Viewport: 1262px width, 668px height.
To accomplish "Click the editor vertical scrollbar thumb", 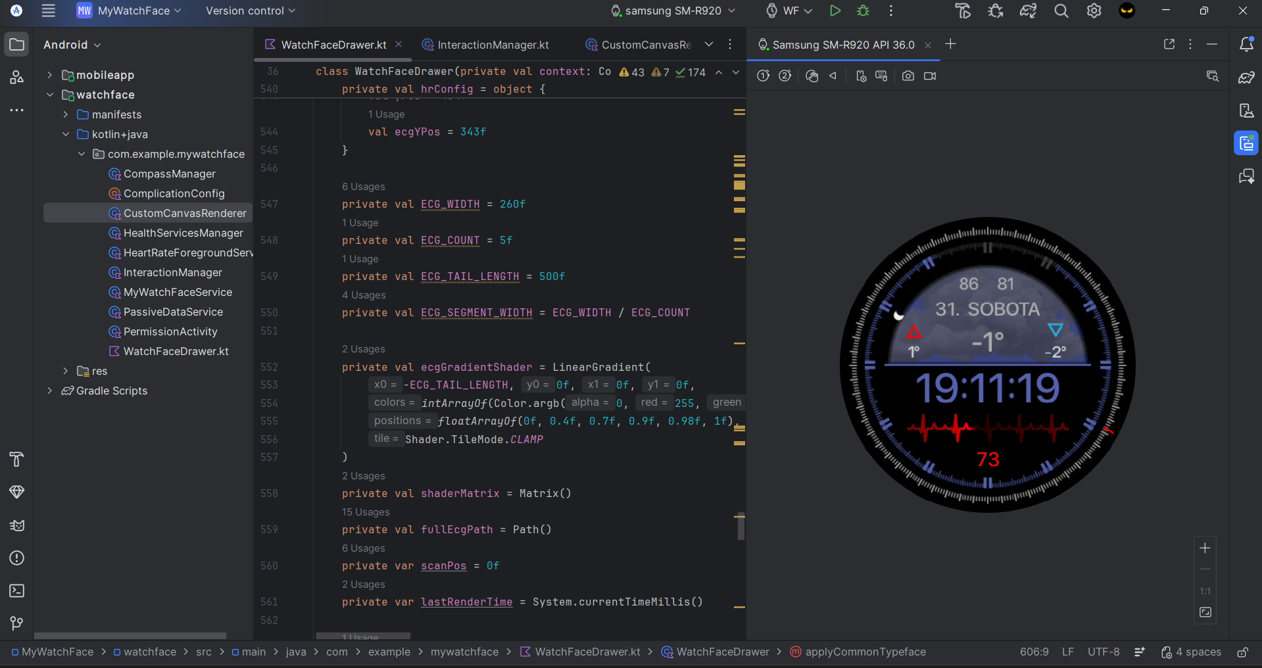I will click(x=741, y=527).
